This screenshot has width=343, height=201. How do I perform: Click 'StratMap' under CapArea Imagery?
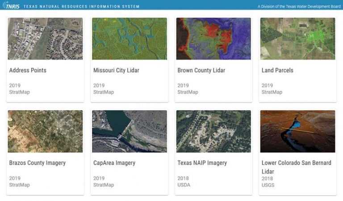104,185
